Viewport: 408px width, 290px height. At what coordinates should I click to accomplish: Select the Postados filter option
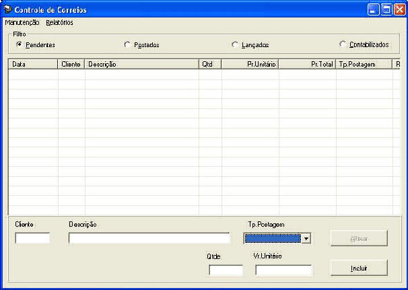pos(127,45)
